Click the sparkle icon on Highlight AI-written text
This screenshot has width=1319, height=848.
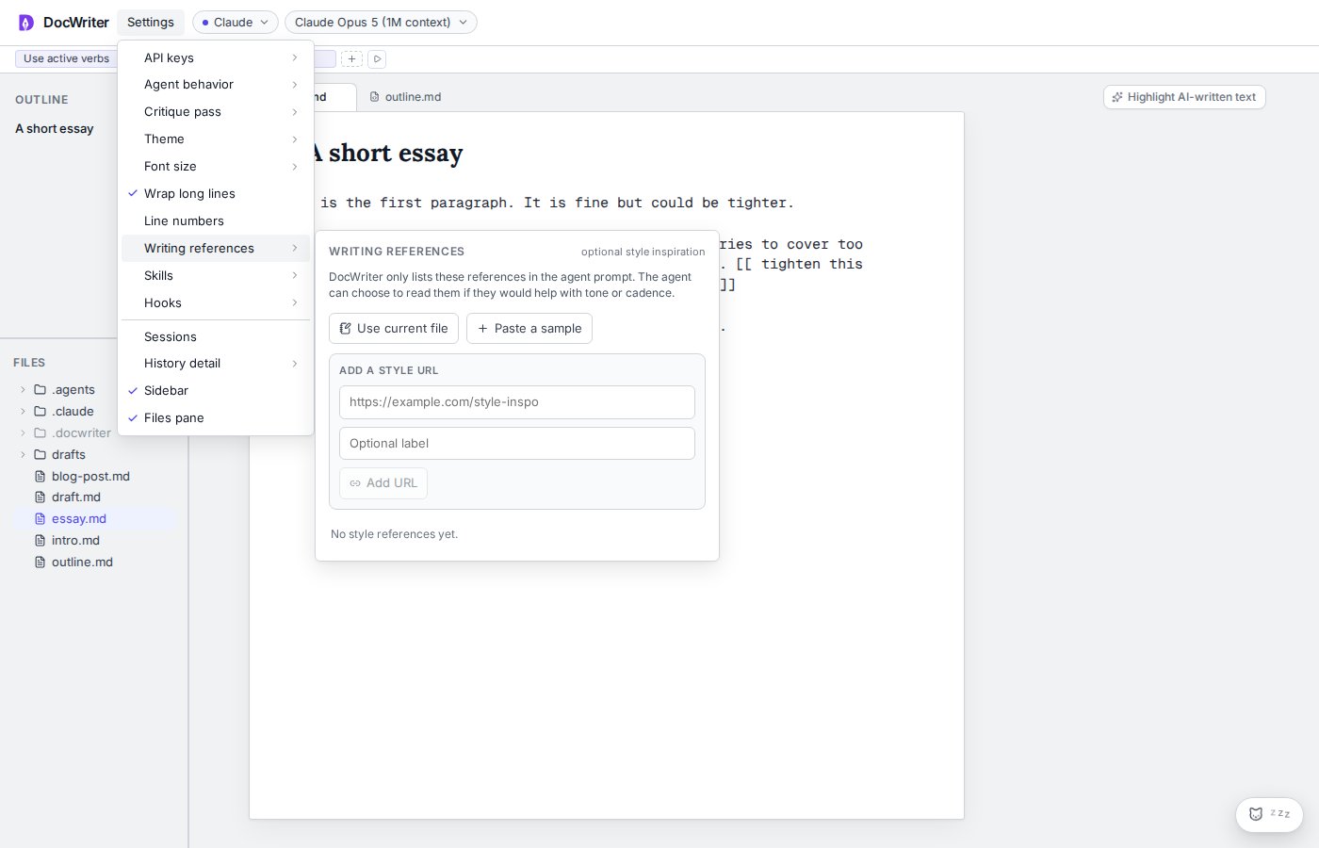1117,97
